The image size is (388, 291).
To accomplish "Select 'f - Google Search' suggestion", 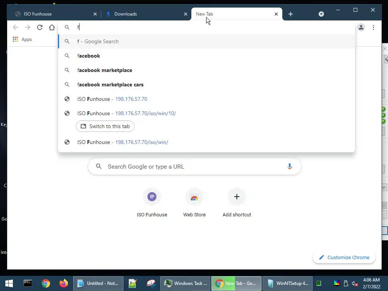I will (x=207, y=41).
